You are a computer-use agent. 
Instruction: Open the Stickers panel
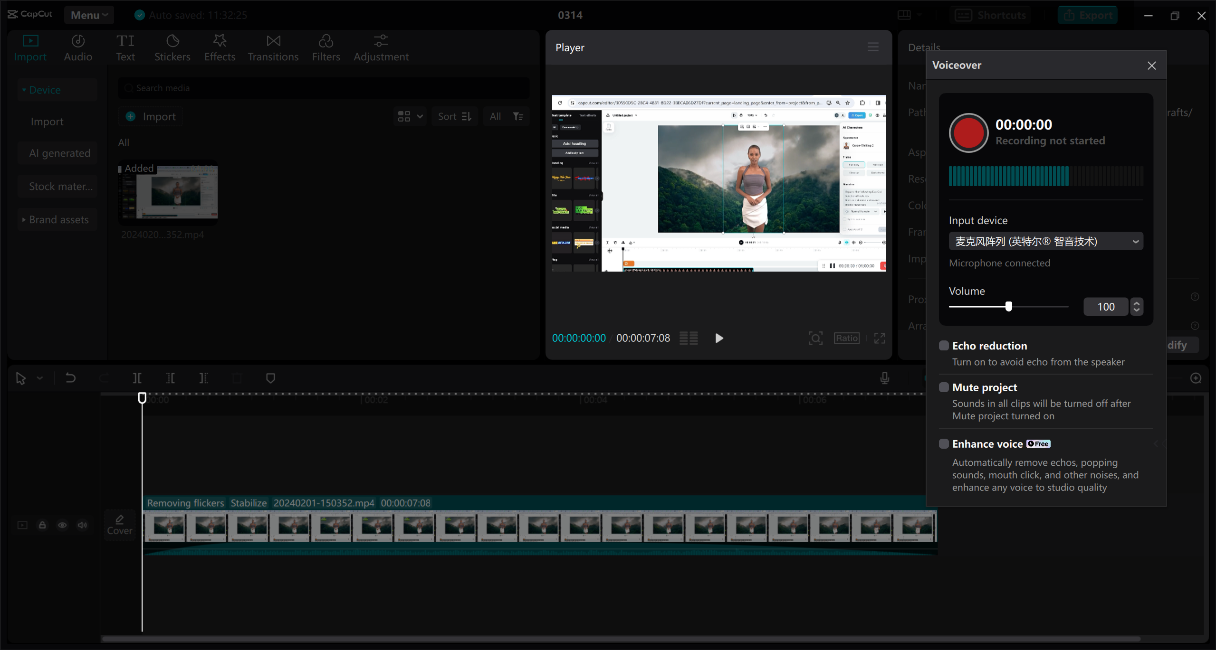[172, 47]
